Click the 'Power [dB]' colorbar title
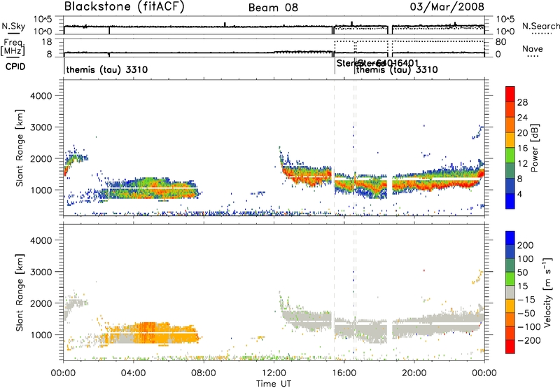The width and height of the screenshot is (560, 388). pyautogui.click(x=535, y=148)
